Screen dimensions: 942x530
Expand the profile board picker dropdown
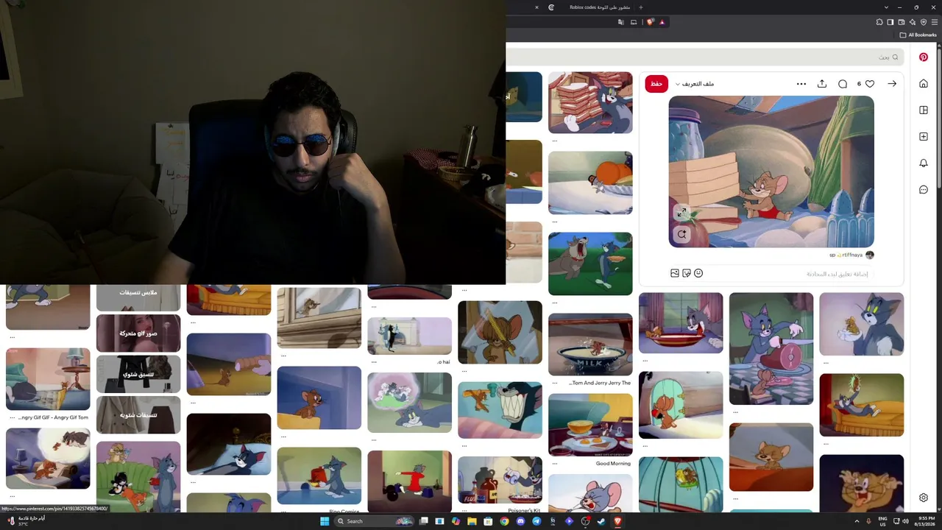(x=695, y=84)
